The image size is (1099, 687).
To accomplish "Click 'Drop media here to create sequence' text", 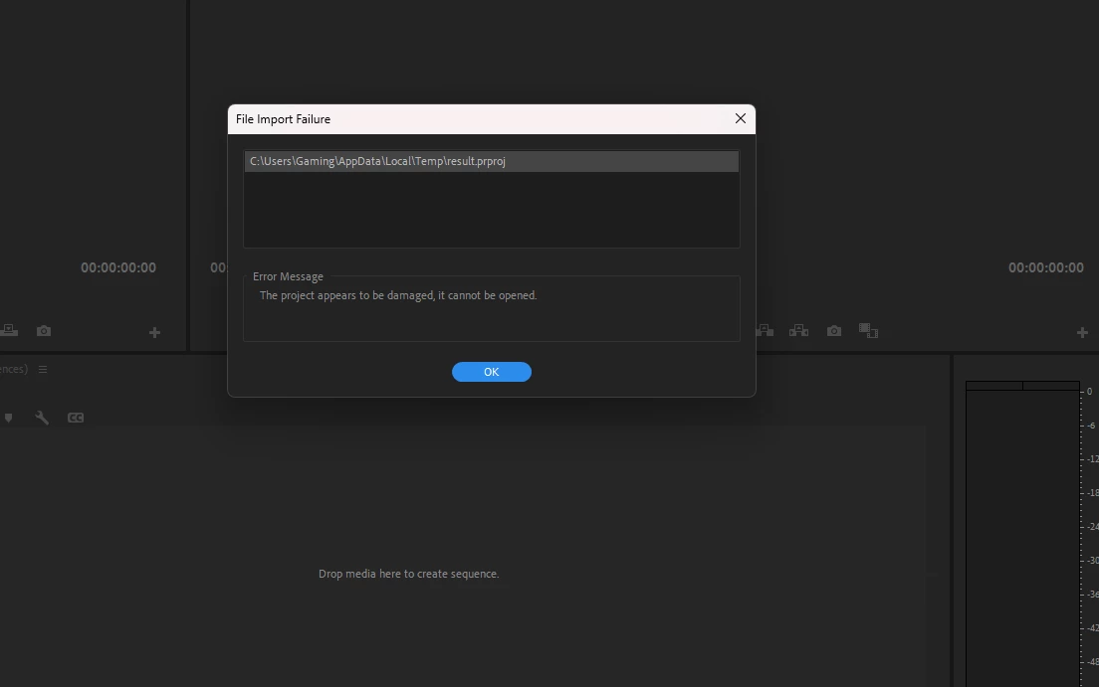I will point(408,574).
